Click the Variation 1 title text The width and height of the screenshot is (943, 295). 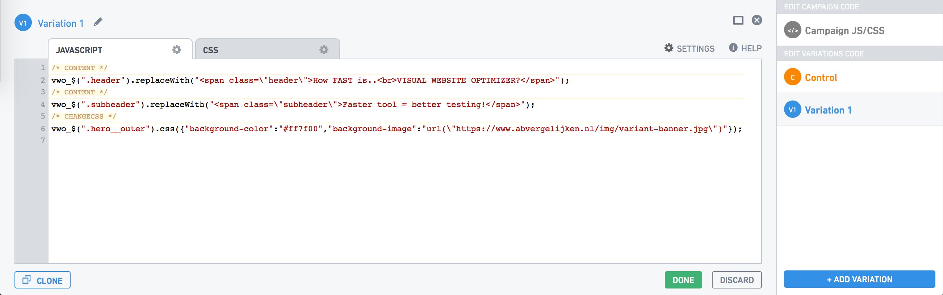[x=61, y=23]
